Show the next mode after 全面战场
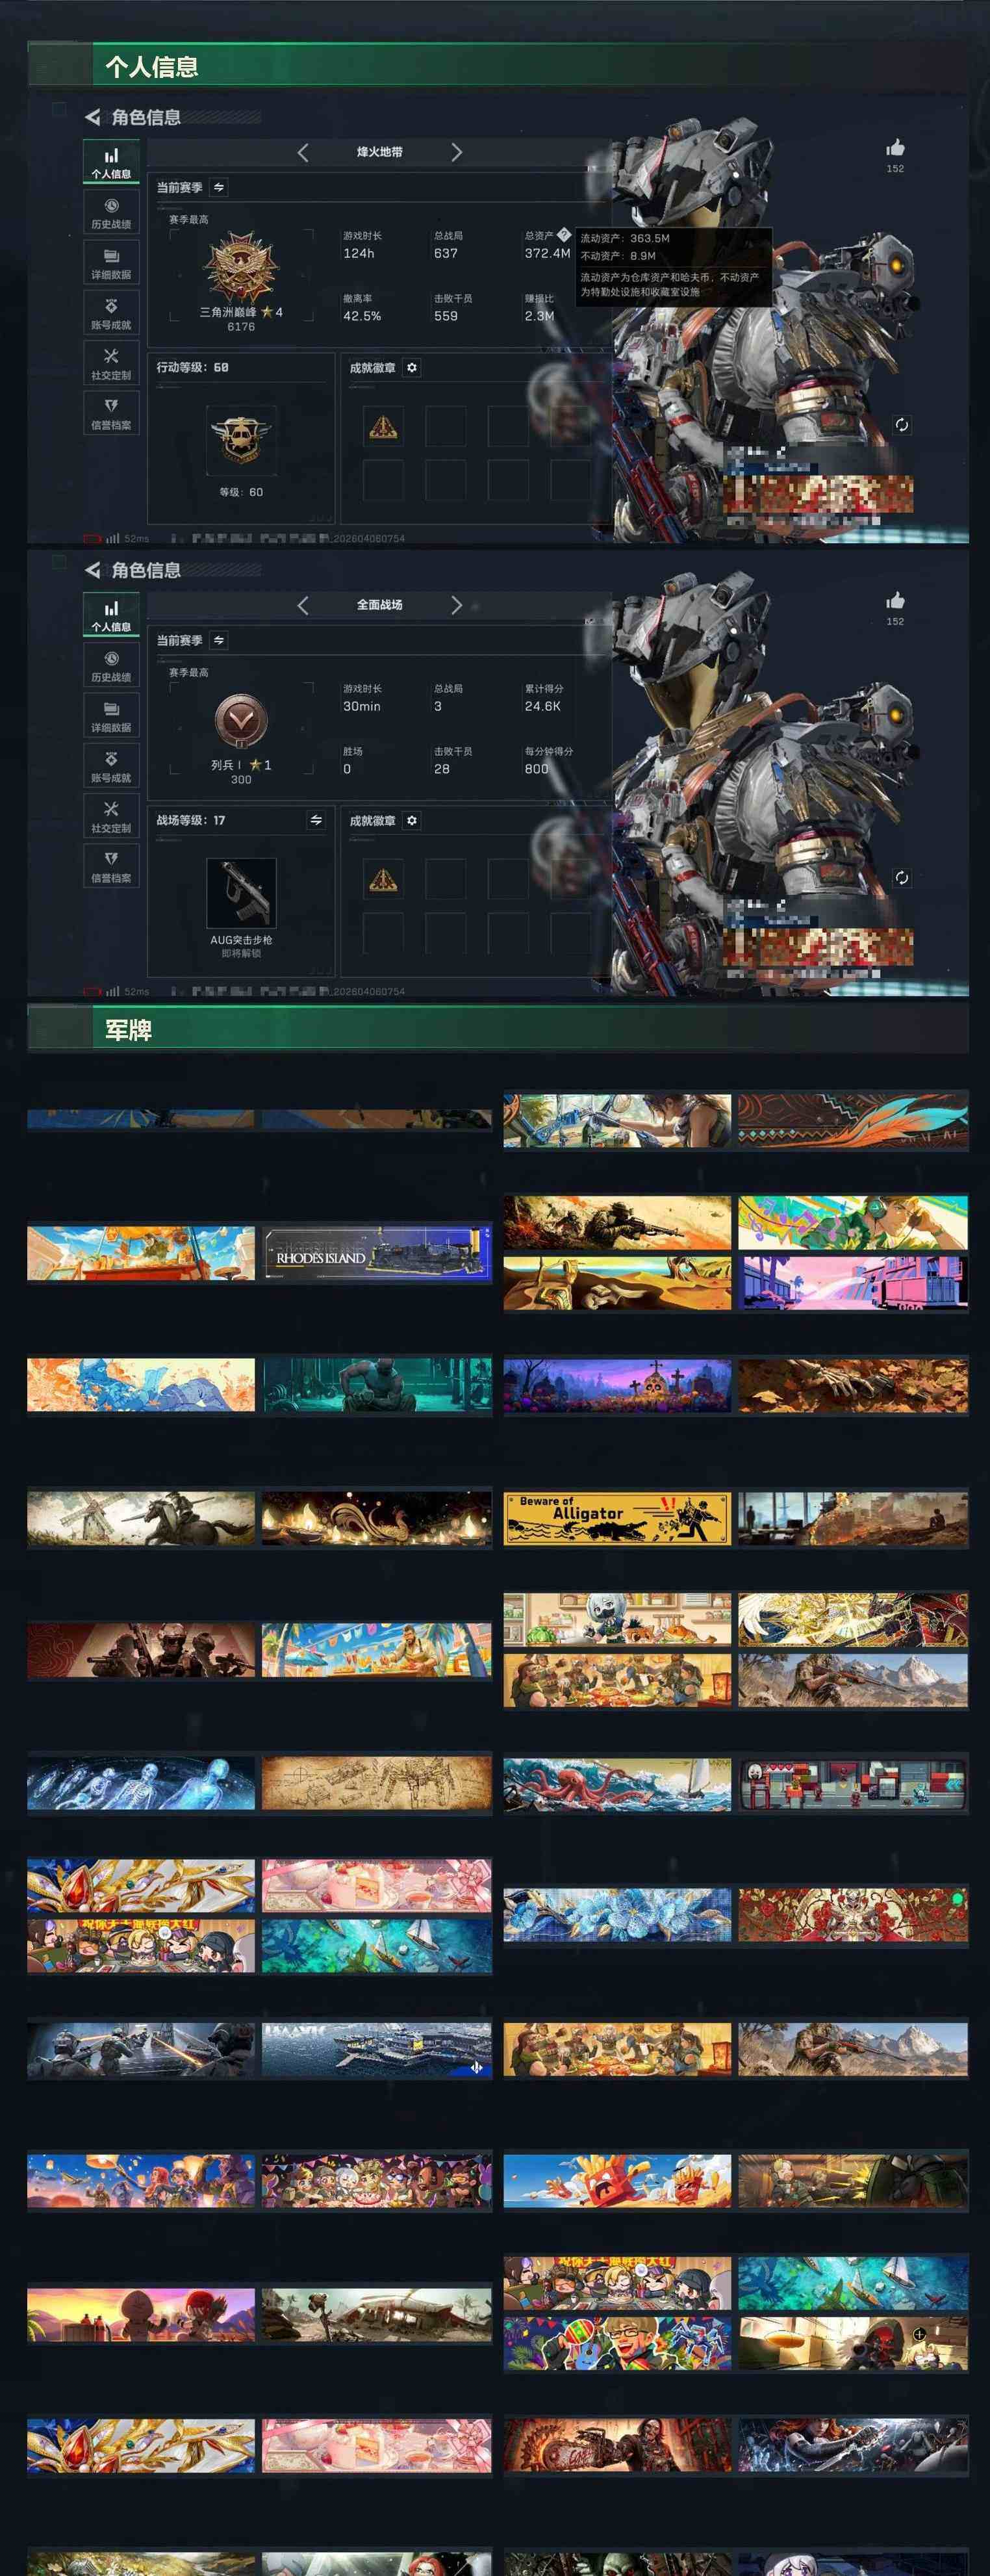 (456, 605)
